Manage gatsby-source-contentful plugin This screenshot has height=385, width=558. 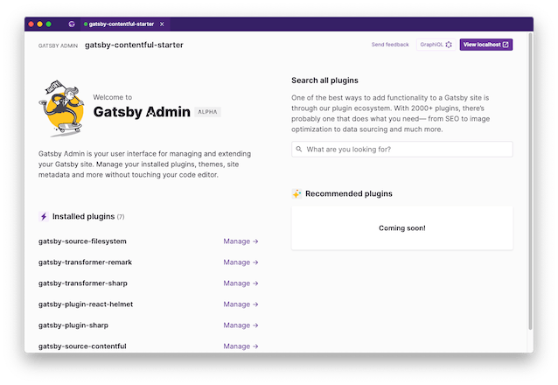(x=241, y=346)
